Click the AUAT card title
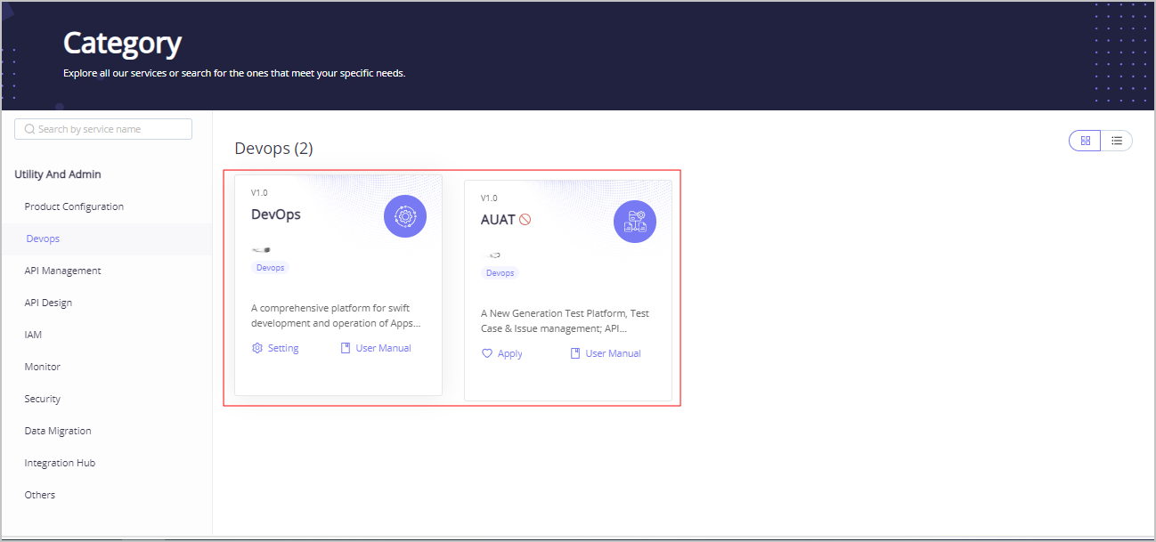The image size is (1156, 542). coord(498,220)
